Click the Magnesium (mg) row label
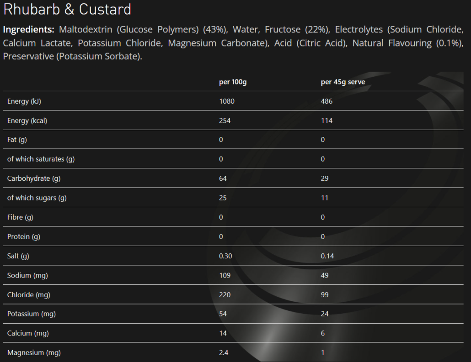The image size is (471, 362). tap(34, 353)
